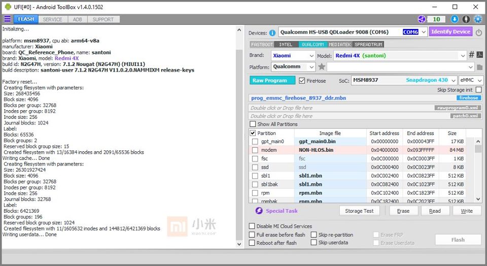The width and height of the screenshot is (487, 266).
Task: Check the sbl1 partition checkbox
Action: click(x=255, y=176)
